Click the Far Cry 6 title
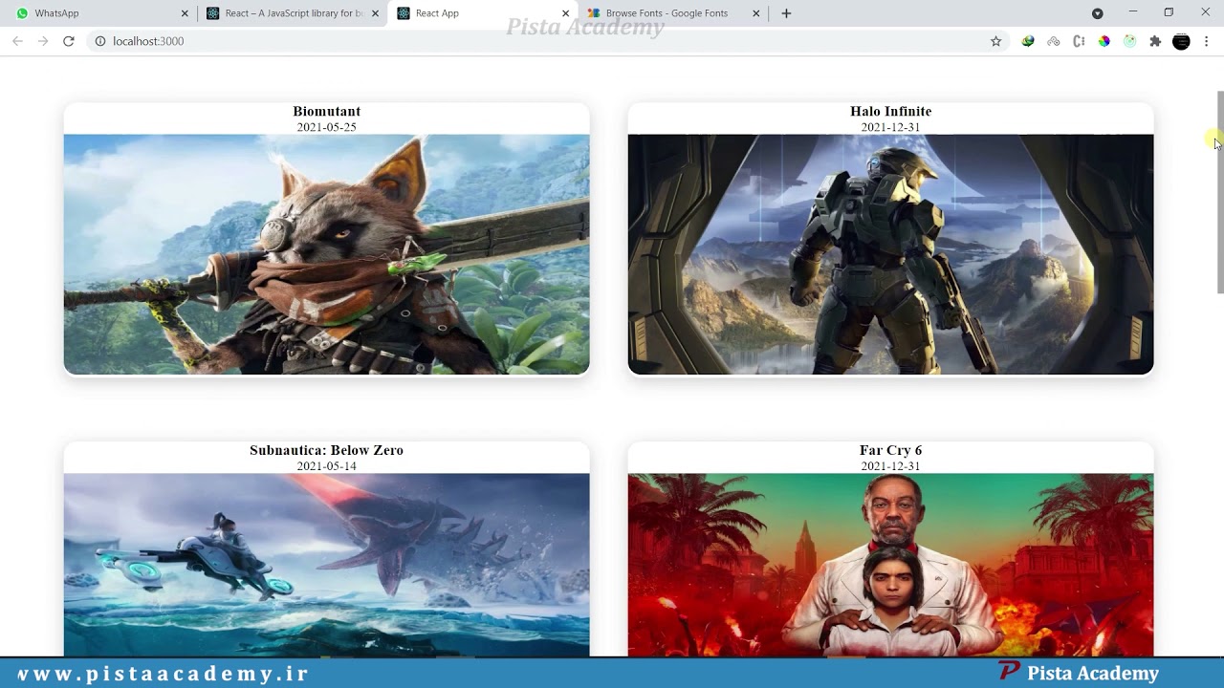The width and height of the screenshot is (1224, 688). tap(890, 450)
